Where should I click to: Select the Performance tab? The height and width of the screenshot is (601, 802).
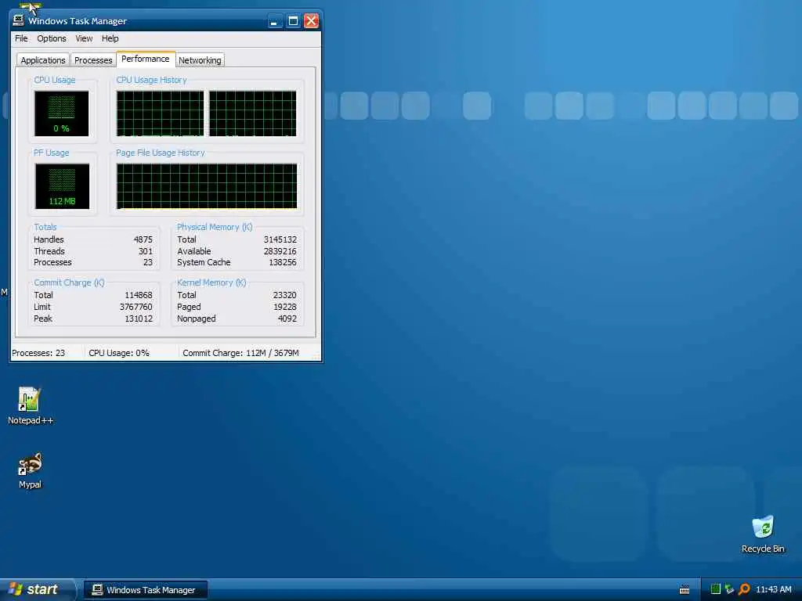pos(146,59)
